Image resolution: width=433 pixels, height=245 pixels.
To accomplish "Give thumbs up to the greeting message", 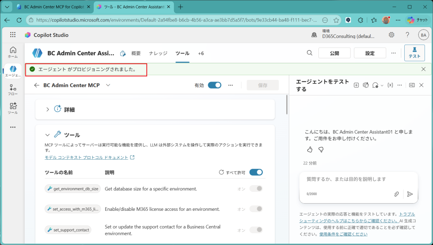I will 310,150.
